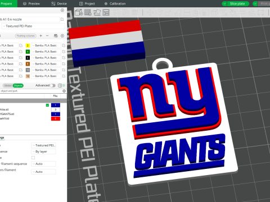Click the plus icon to add filament
This screenshot has width=270, height=202.
[x=40, y=35]
